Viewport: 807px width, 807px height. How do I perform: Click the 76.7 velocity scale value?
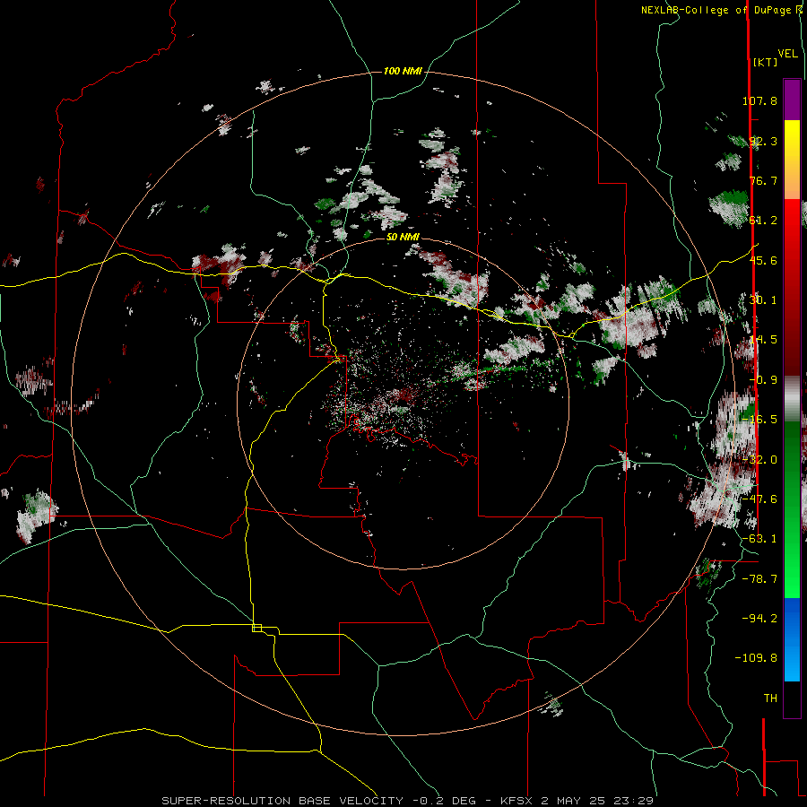763,180
